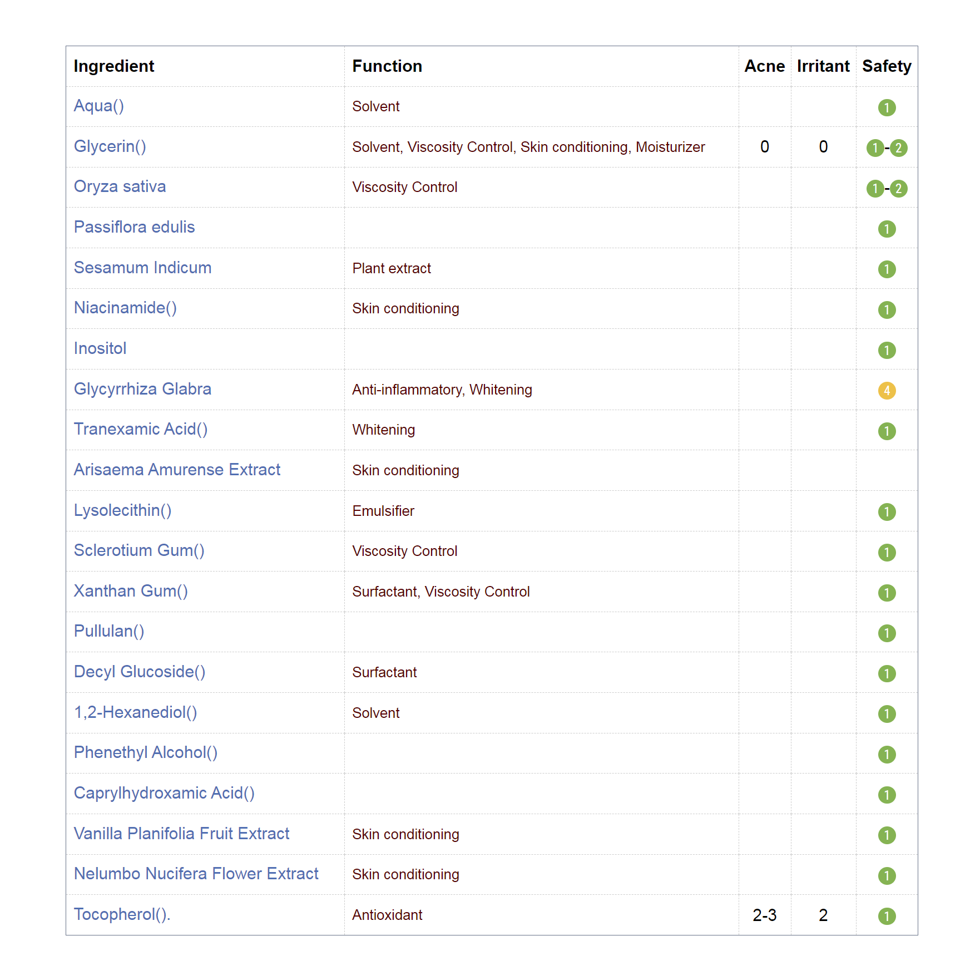Click the Plant extract function text
The height and width of the screenshot is (980, 980).
[392, 268]
